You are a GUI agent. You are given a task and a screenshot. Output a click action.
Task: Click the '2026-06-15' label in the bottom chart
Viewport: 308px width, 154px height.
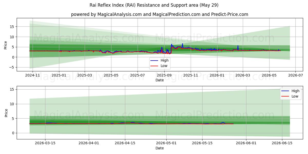(282, 143)
